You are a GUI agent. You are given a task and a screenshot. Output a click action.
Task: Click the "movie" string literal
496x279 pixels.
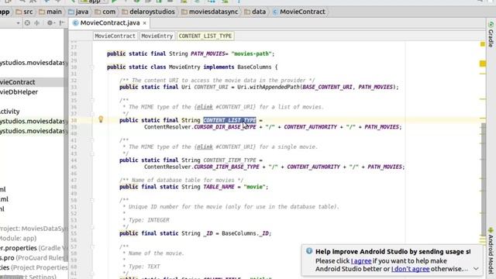pos(254,187)
